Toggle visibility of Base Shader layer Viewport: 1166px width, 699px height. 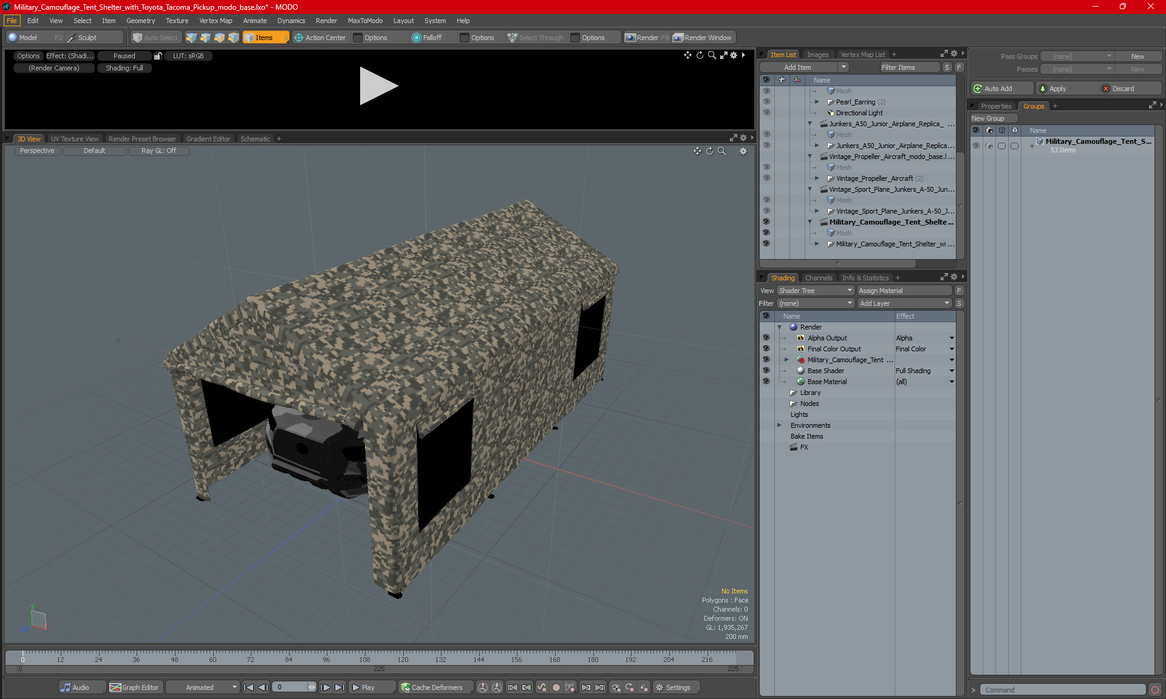[766, 371]
